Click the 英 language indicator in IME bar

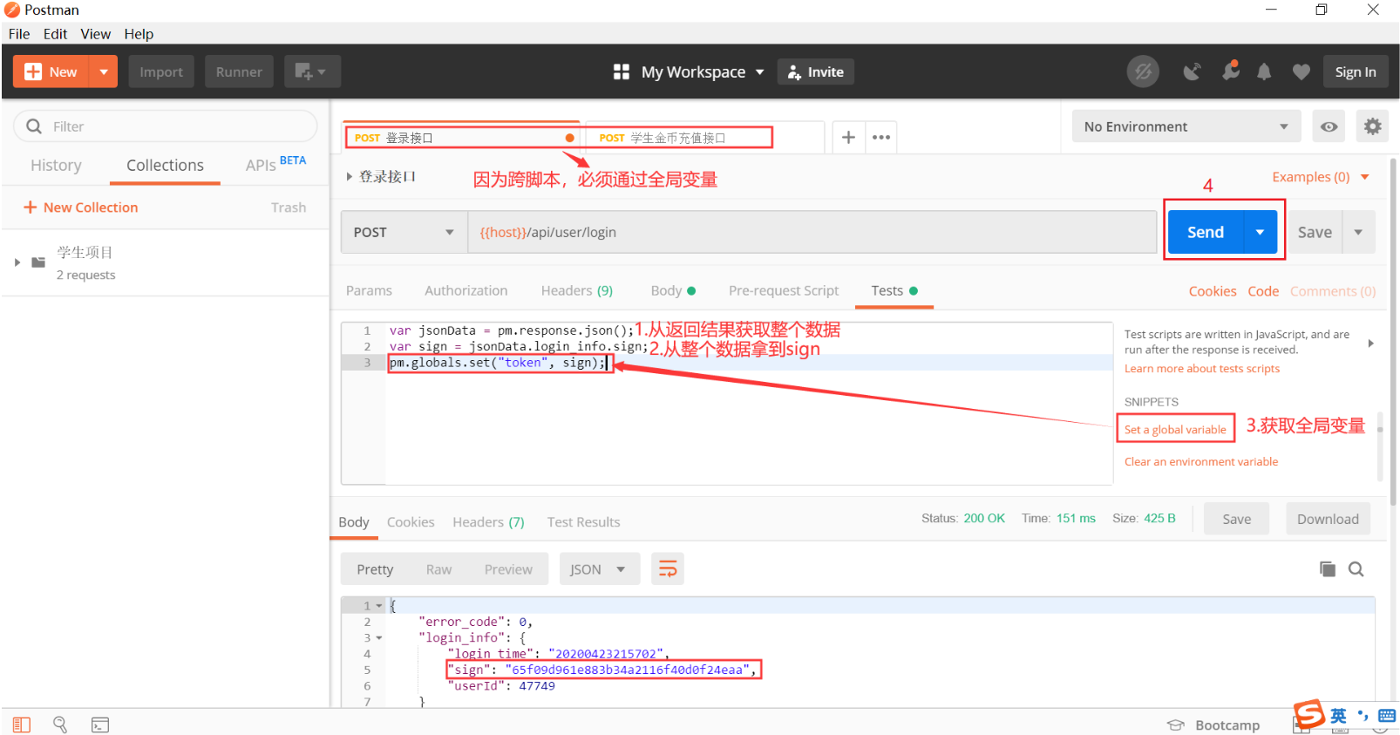[1338, 716]
